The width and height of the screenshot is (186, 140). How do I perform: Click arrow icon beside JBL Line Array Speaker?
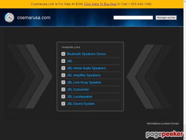coord(63,82)
